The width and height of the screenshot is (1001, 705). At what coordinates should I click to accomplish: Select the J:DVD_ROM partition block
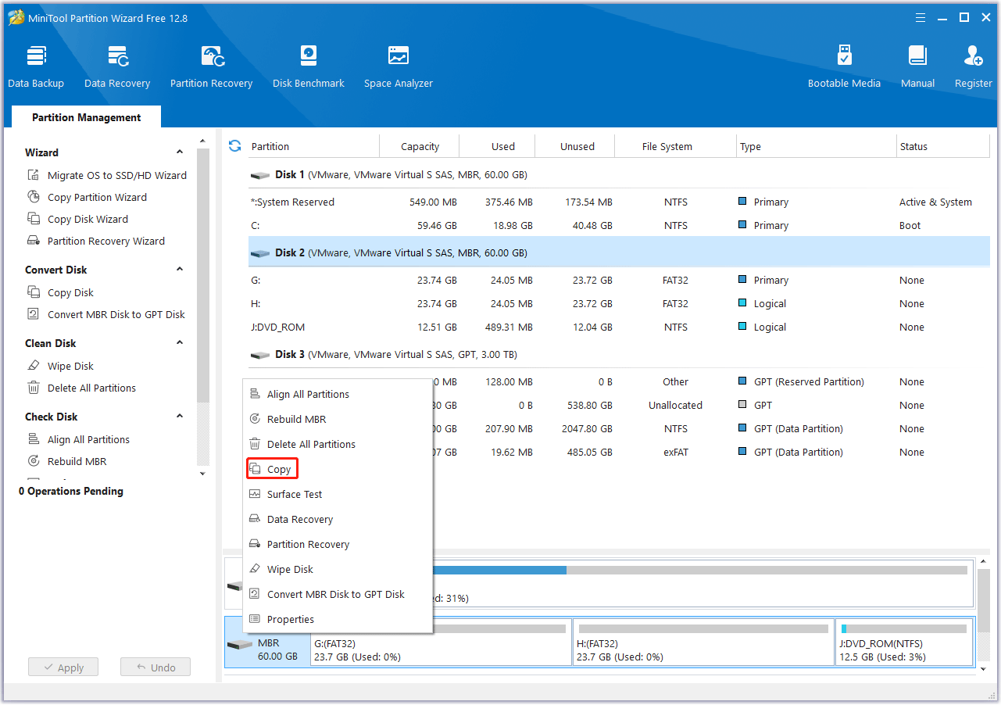pyautogui.click(x=904, y=642)
